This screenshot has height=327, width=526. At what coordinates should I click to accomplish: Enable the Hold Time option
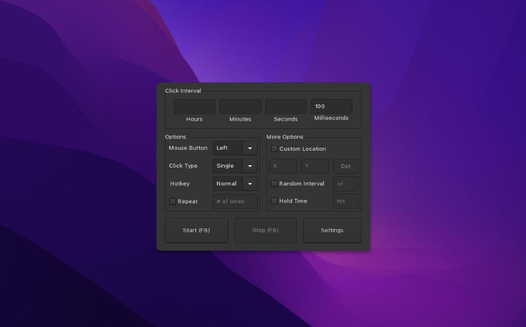274,201
